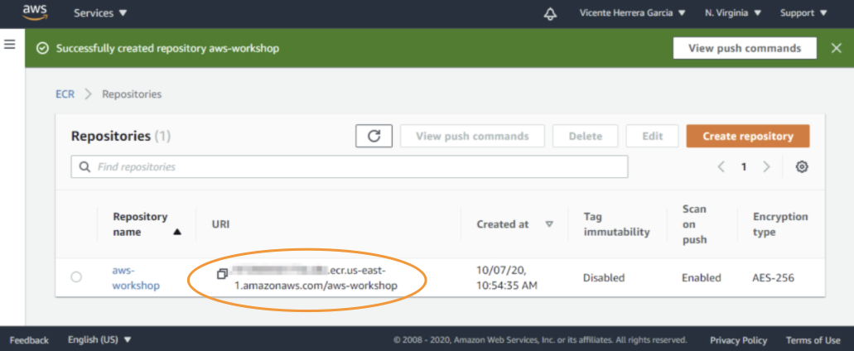Open the aws-workshop repository link
This screenshot has width=854, height=351.
(x=136, y=277)
